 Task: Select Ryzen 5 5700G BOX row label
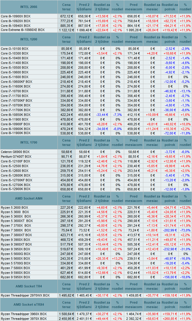(16, 263)
